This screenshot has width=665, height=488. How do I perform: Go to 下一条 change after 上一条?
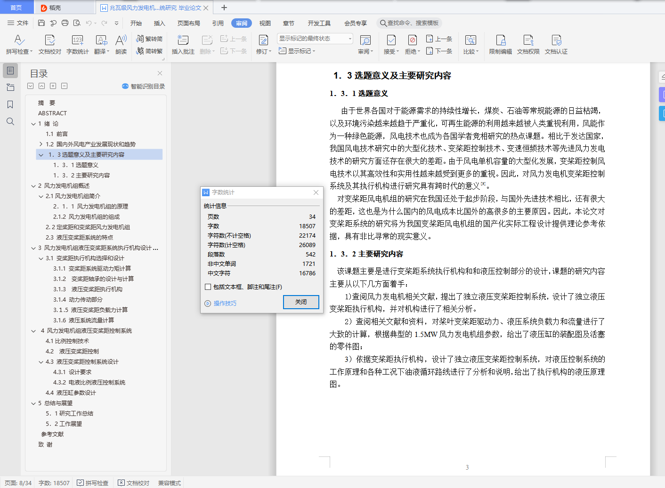(439, 51)
